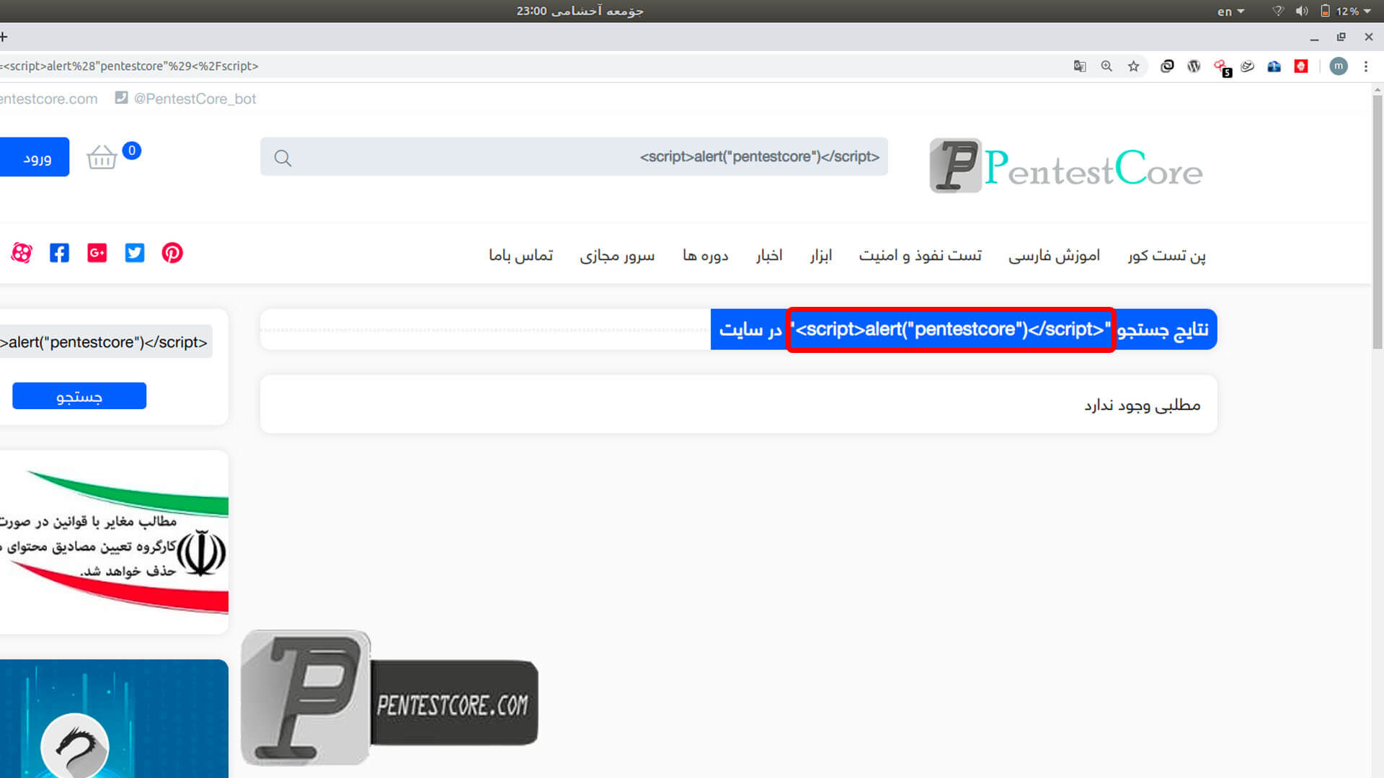Click the Telegram icon beside @PentestCore_bot
The width and height of the screenshot is (1384, 778).
(121, 98)
